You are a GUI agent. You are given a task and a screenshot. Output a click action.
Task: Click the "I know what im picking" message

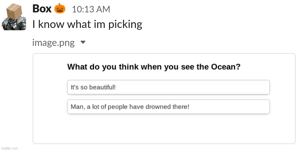87,24
